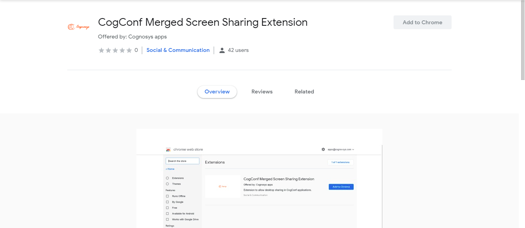Click the 42 users text
525x228 pixels.
[x=238, y=50]
